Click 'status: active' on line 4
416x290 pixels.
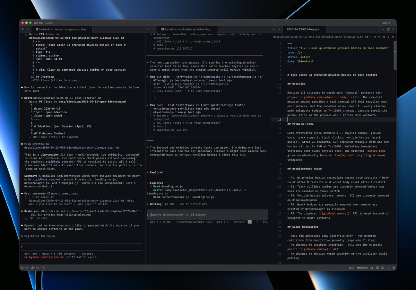click(x=299, y=57)
